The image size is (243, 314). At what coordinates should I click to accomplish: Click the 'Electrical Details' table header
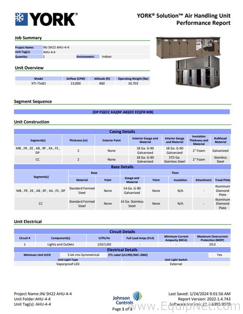click(122, 250)
